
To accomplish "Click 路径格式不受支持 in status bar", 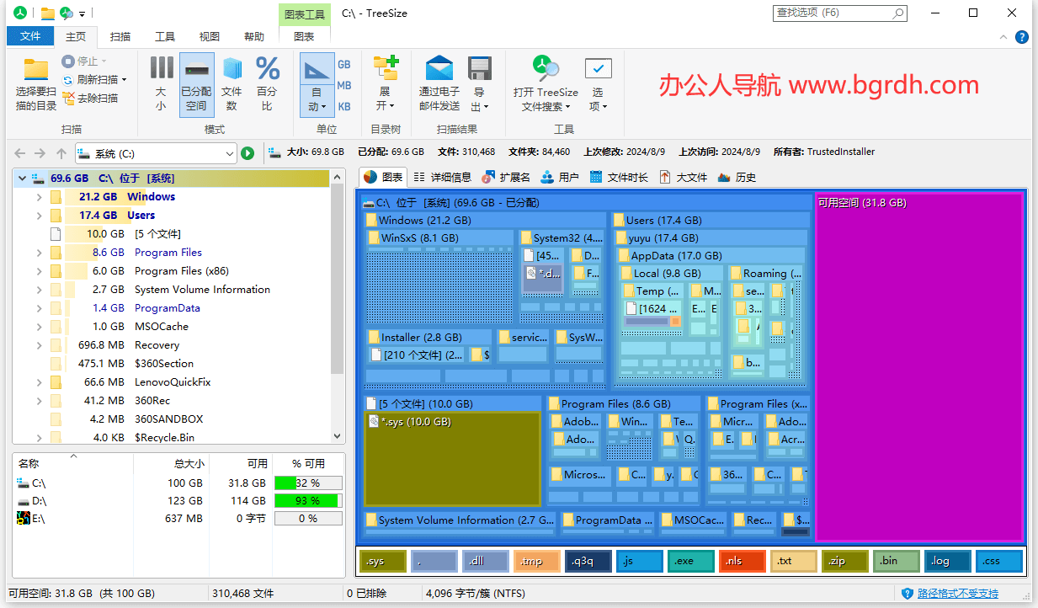I will (956, 593).
